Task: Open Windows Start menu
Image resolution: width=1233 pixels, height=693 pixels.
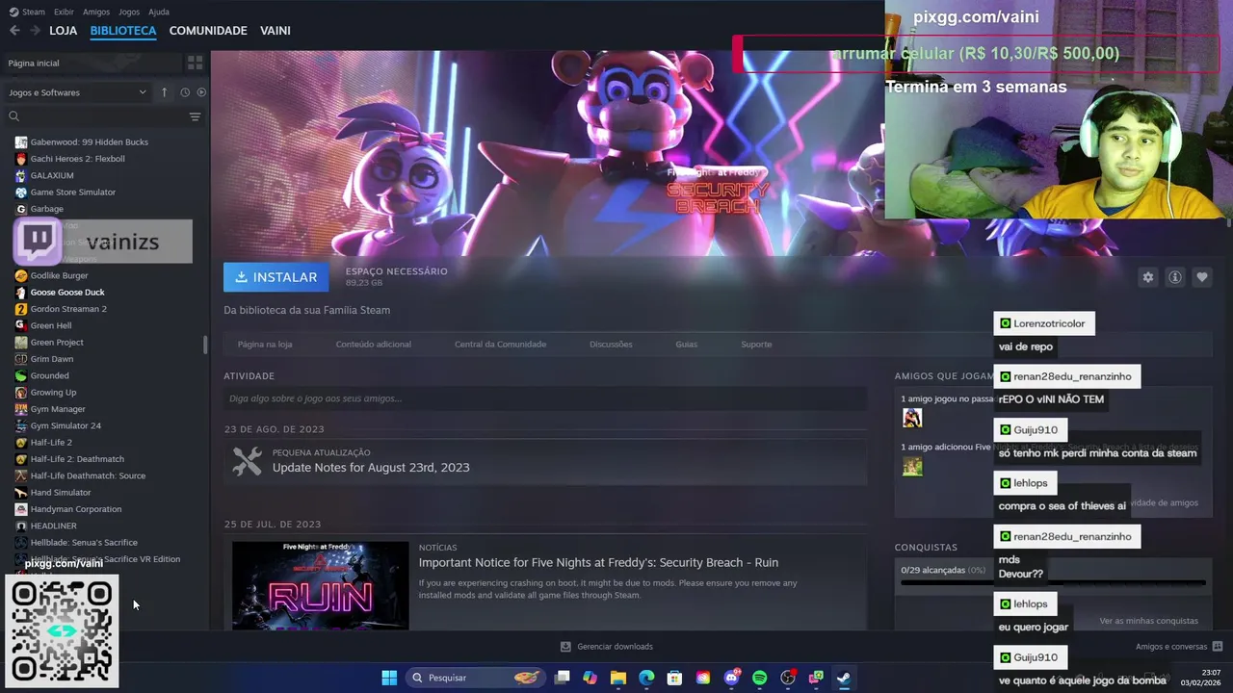Action: 389,678
